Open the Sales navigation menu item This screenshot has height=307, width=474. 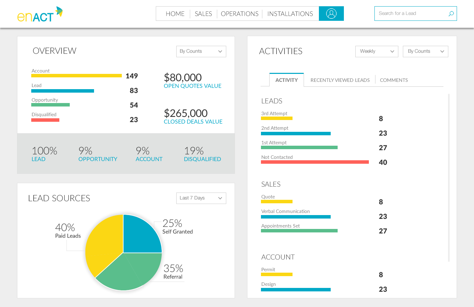point(203,14)
